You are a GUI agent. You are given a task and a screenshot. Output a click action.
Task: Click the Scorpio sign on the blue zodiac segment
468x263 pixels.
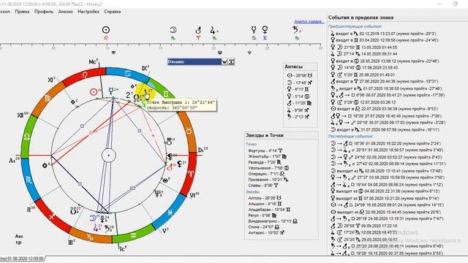(29, 179)
